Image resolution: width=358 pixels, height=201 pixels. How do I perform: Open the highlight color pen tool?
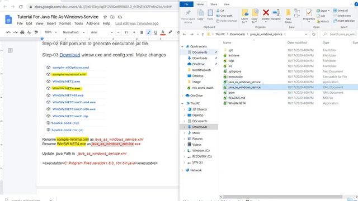tap(170, 32)
